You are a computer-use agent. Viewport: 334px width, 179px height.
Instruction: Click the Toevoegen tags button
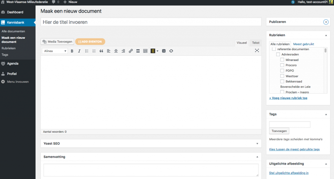(279, 131)
